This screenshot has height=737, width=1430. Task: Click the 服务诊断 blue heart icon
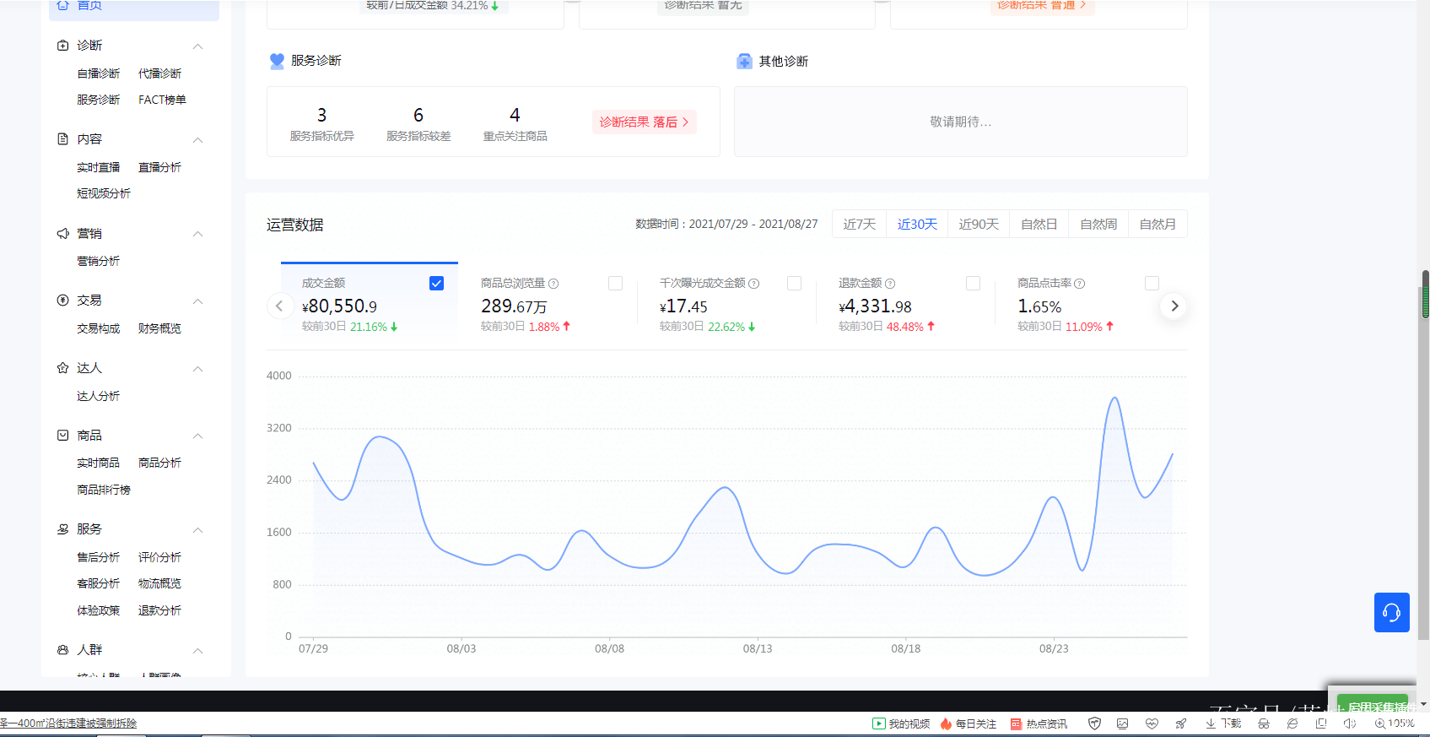(x=277, y=61)
